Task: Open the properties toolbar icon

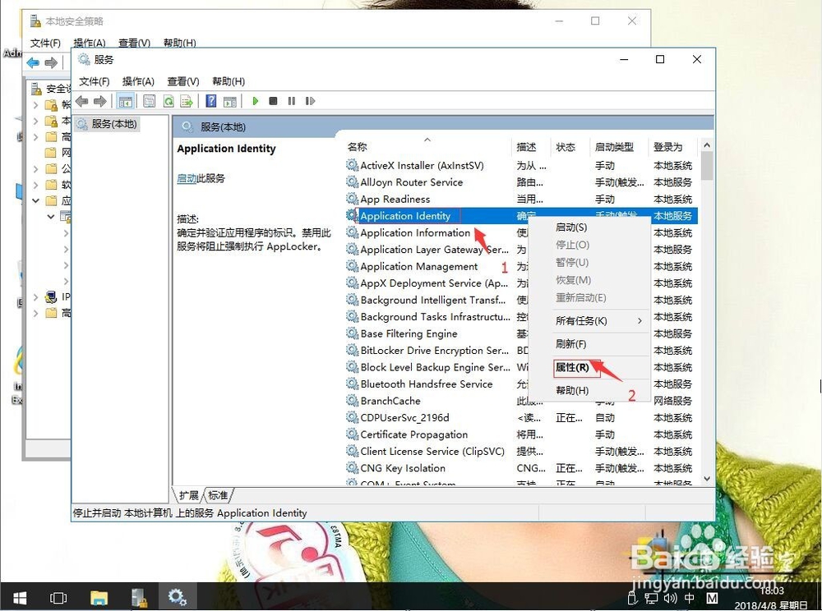Action: pyautogui.click(x=149, y=100)
